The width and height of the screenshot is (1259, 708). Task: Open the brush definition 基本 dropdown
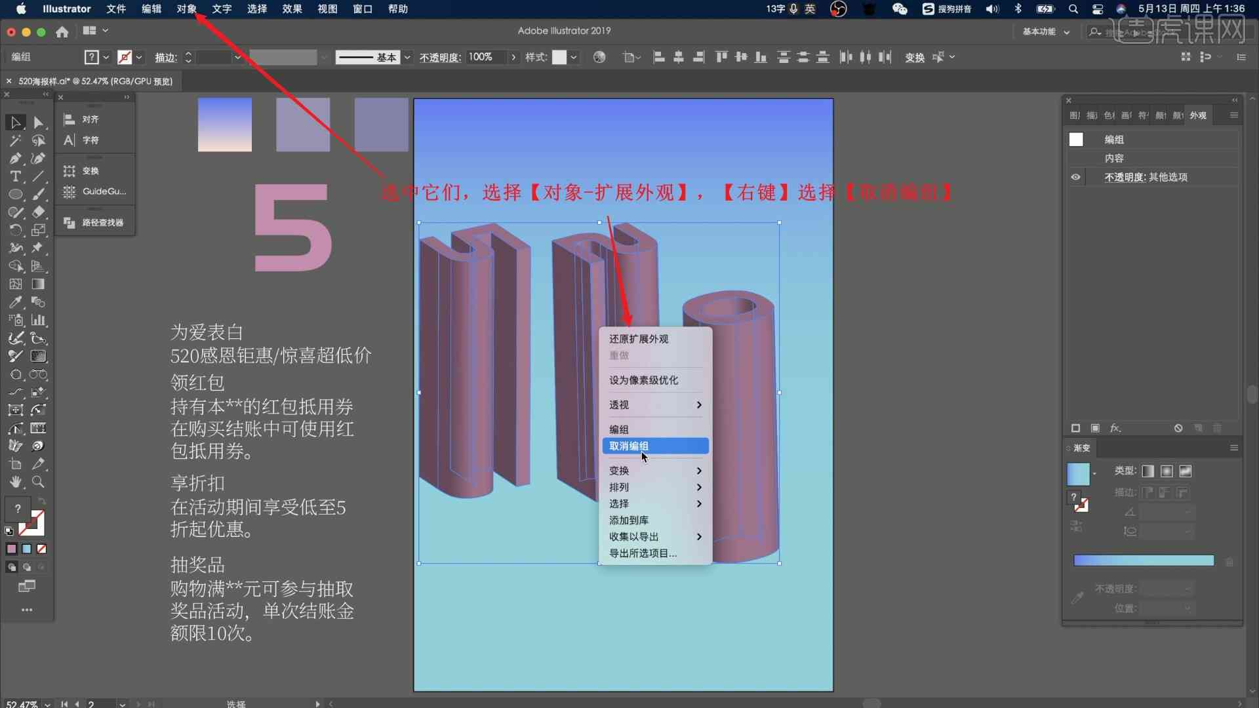(407, 58)
